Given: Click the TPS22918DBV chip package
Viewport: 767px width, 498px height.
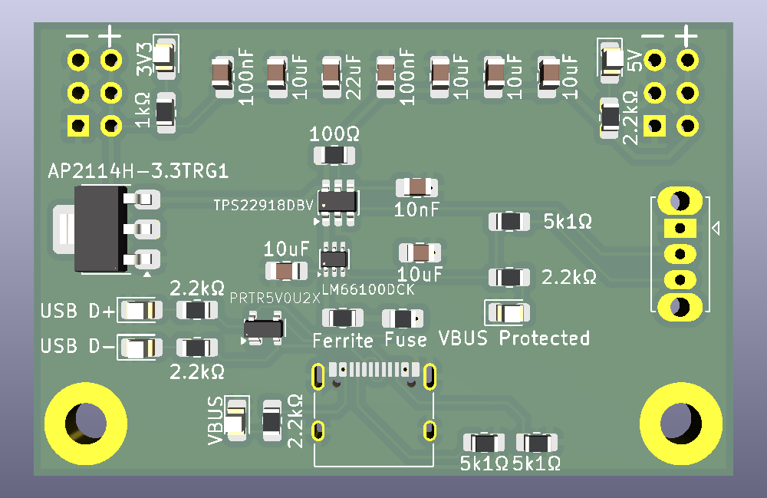Looking at the screenshot, I should [x=337, y=203].
